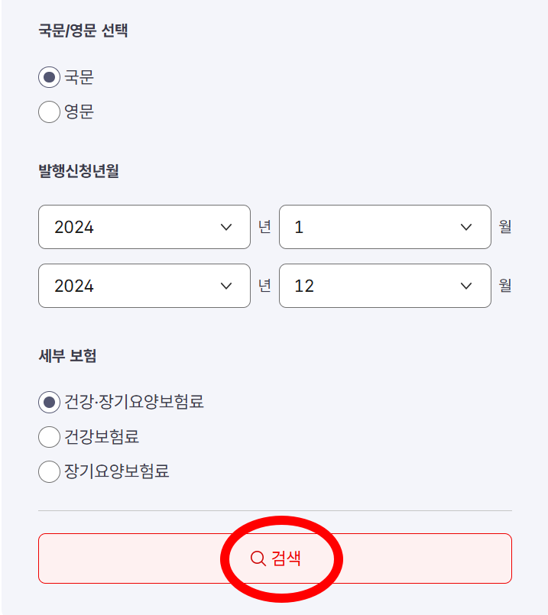Click the chevron on the start year dropdown
Viewport: 548px width, 615px height.
(225, 227)
